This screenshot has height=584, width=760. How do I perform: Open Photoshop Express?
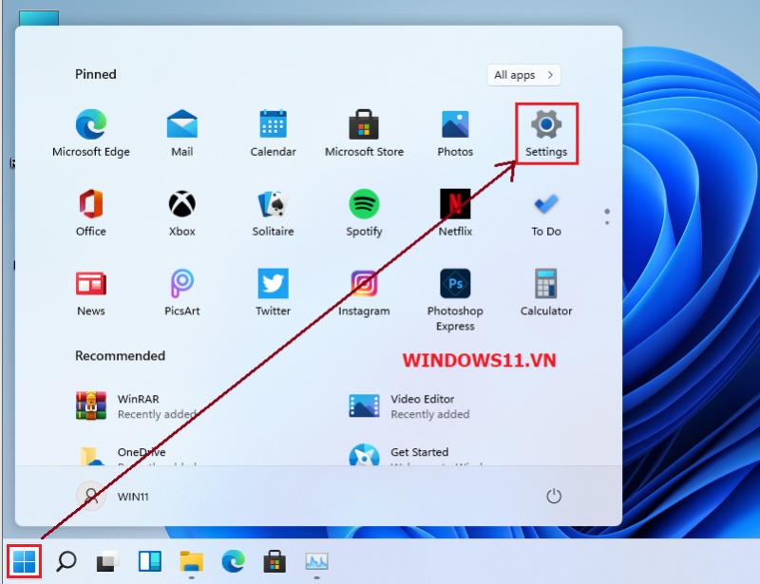click(455, 299)
